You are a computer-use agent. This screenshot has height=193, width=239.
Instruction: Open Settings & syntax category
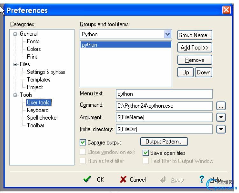coord(46,72)
